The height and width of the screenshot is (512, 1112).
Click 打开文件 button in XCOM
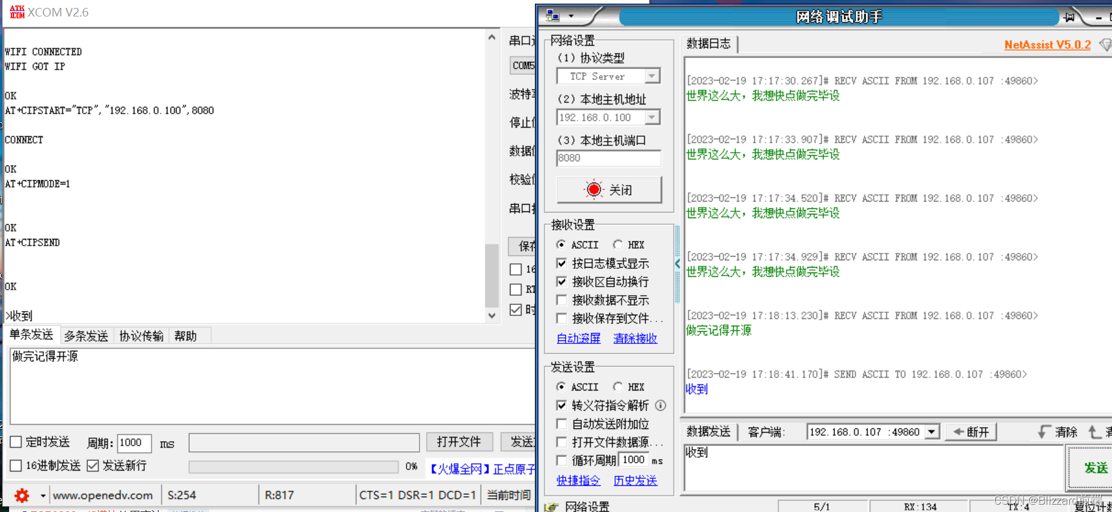coord(458,442)
